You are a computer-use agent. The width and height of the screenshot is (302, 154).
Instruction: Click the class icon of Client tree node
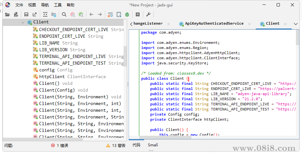pos(30,22)
